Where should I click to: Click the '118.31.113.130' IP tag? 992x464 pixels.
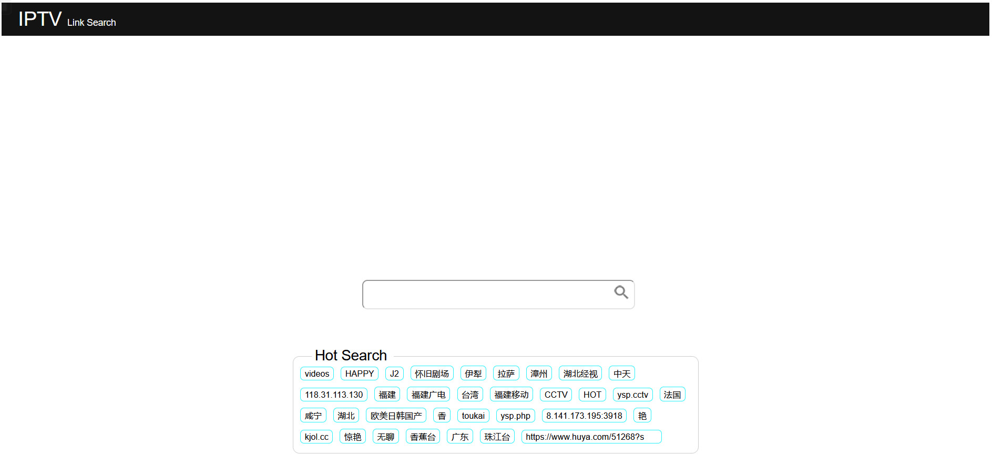point(334,395)
